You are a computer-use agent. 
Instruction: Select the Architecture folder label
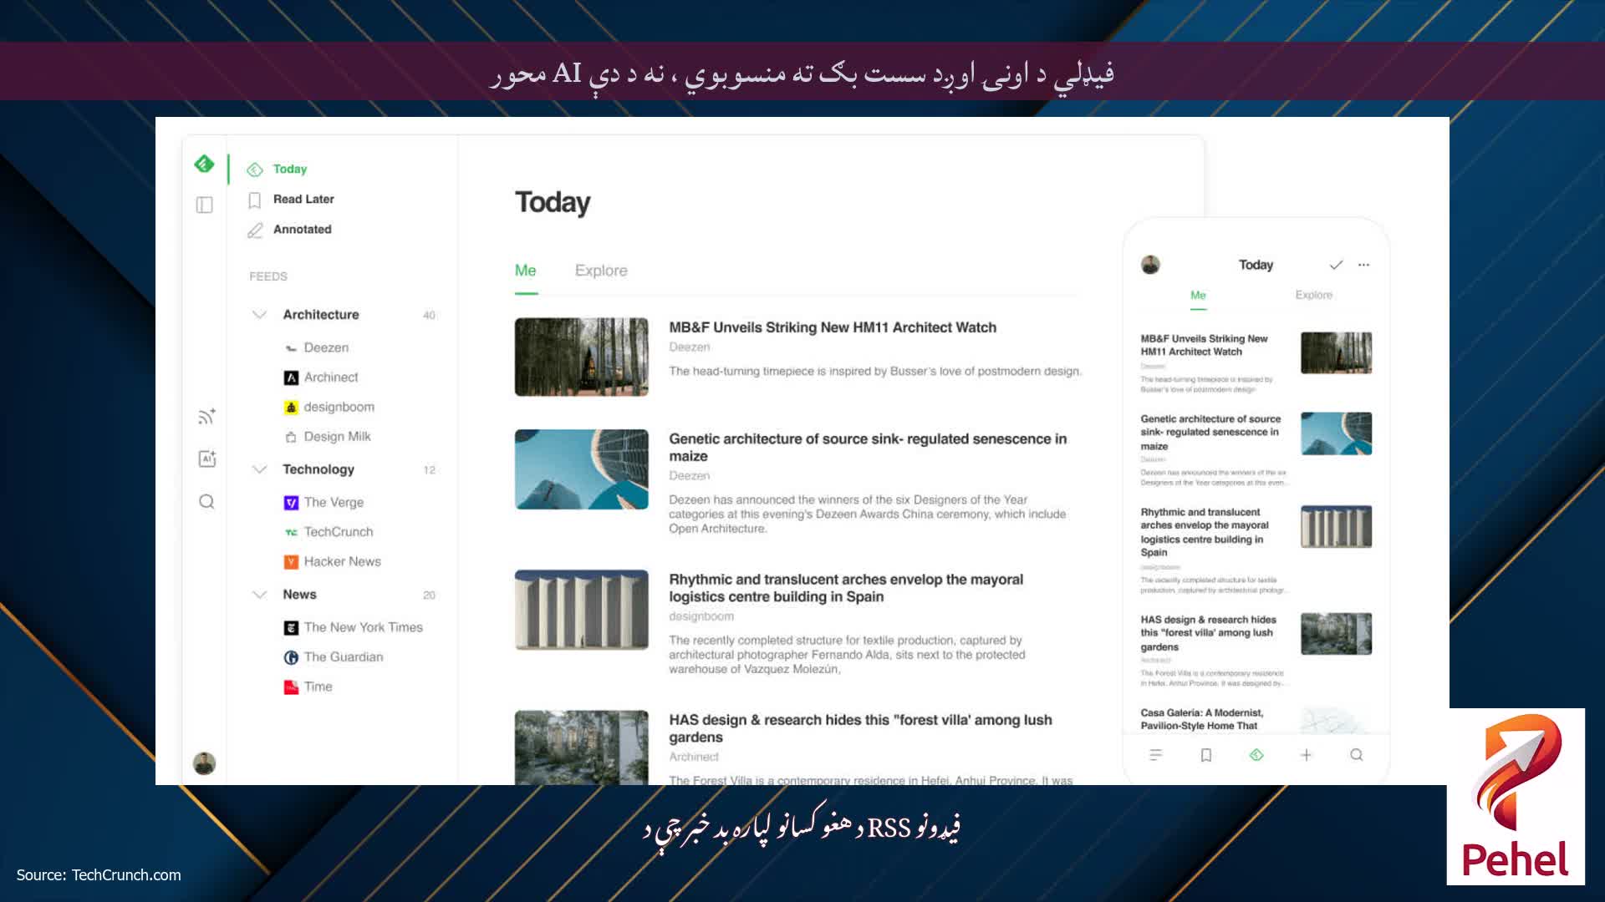coord(321,314)
